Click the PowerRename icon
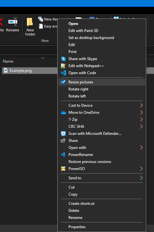The height and width of the screenshot is (232, 154). [x=63, y=155]
